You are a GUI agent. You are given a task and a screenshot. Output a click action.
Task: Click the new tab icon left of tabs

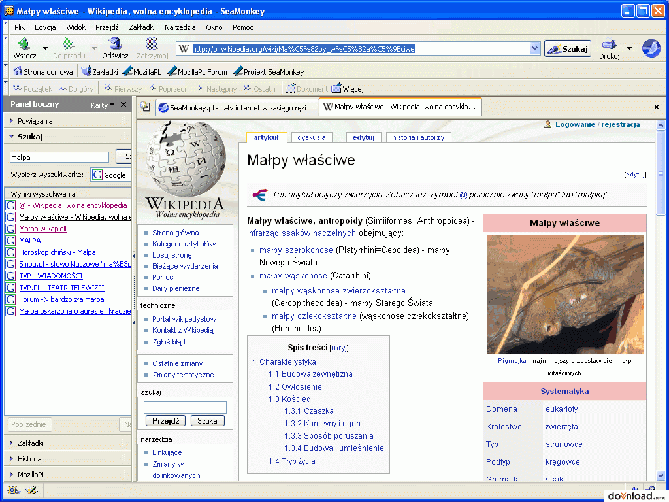pyautogui.click(x=146, y=107)
